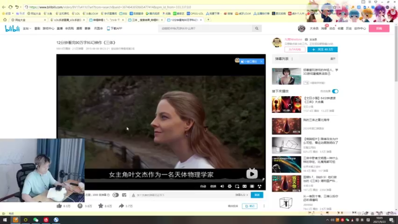Viewport: 398px width, 224px height.
Task: Click the 为TA充电 button
Action: click(x=295, y=49)
